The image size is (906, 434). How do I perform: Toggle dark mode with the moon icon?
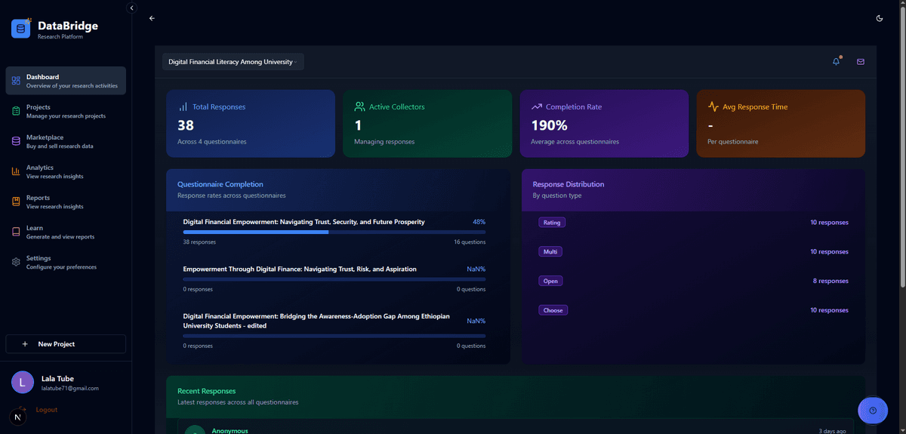pos(880,18)
